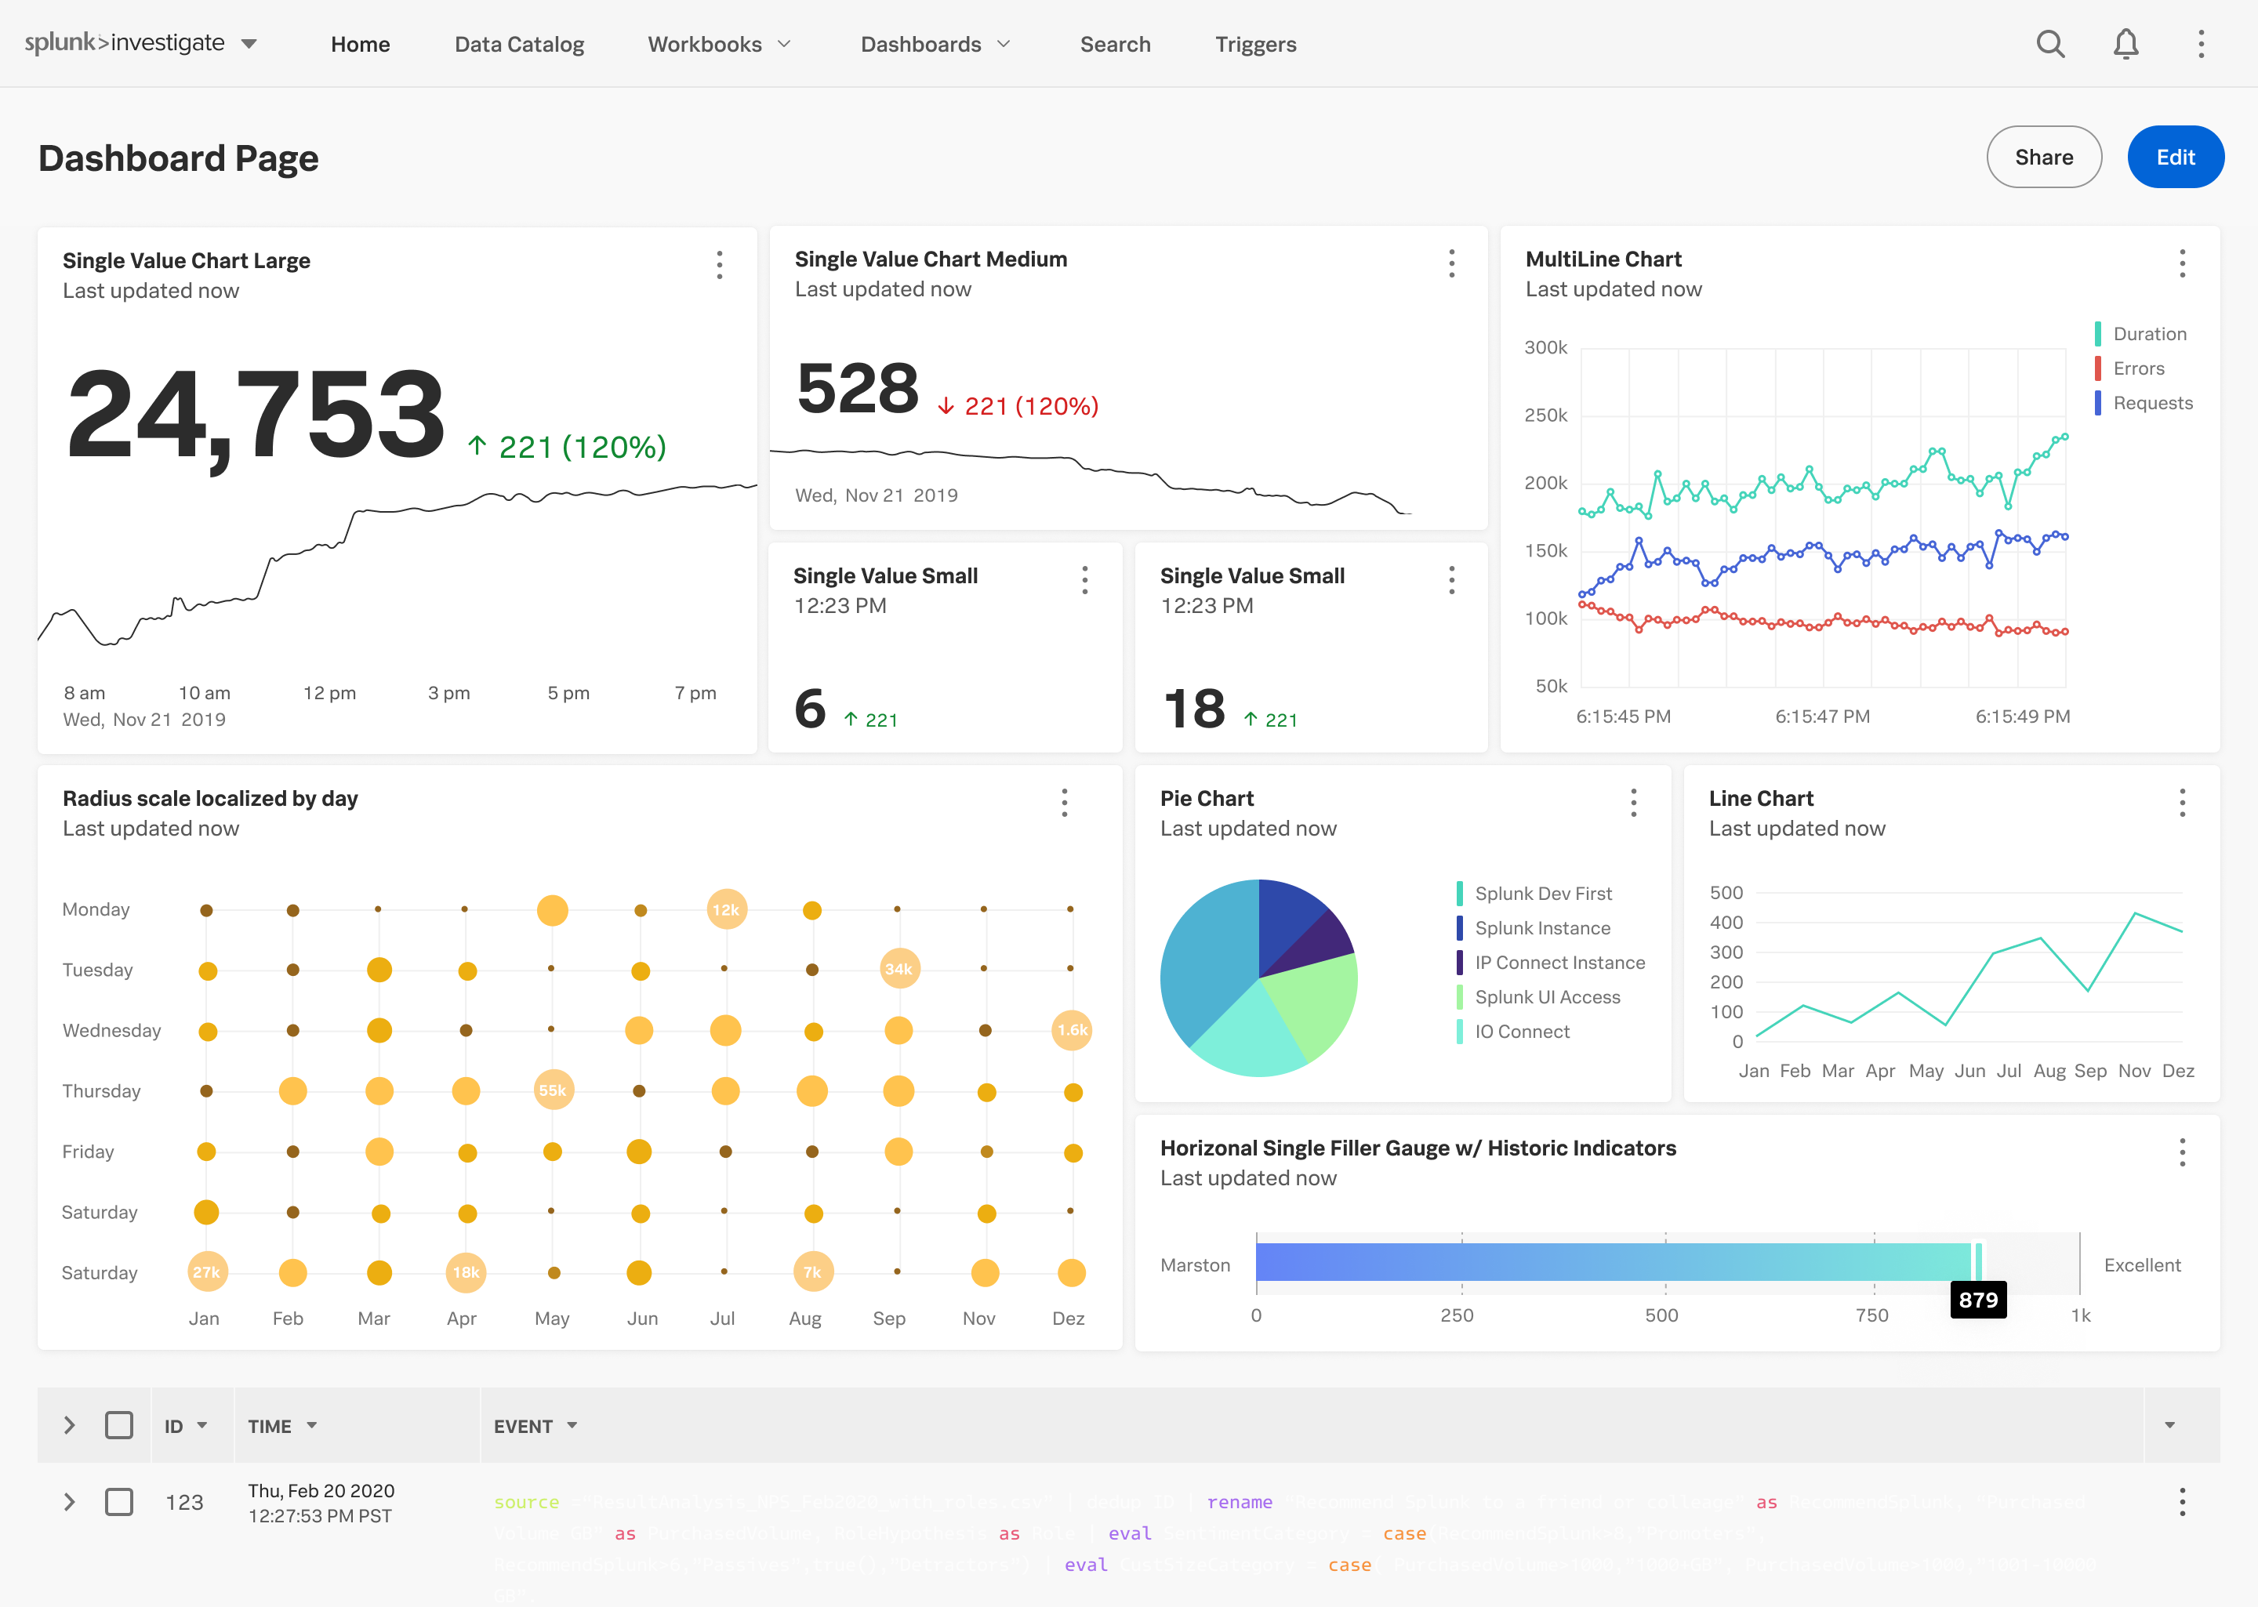Toggle the select-all checkbox in table header

pos(118,1425)
